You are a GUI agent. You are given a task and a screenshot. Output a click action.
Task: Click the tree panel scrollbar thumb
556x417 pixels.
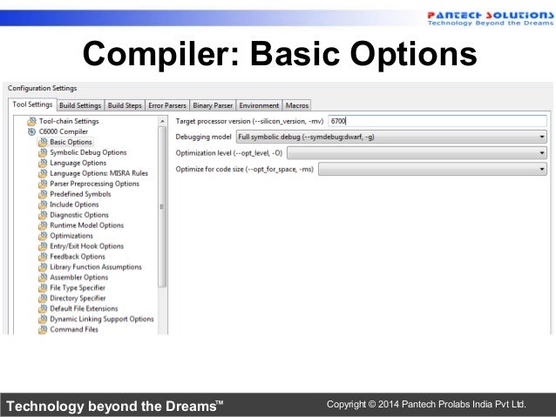coord(162,207)
